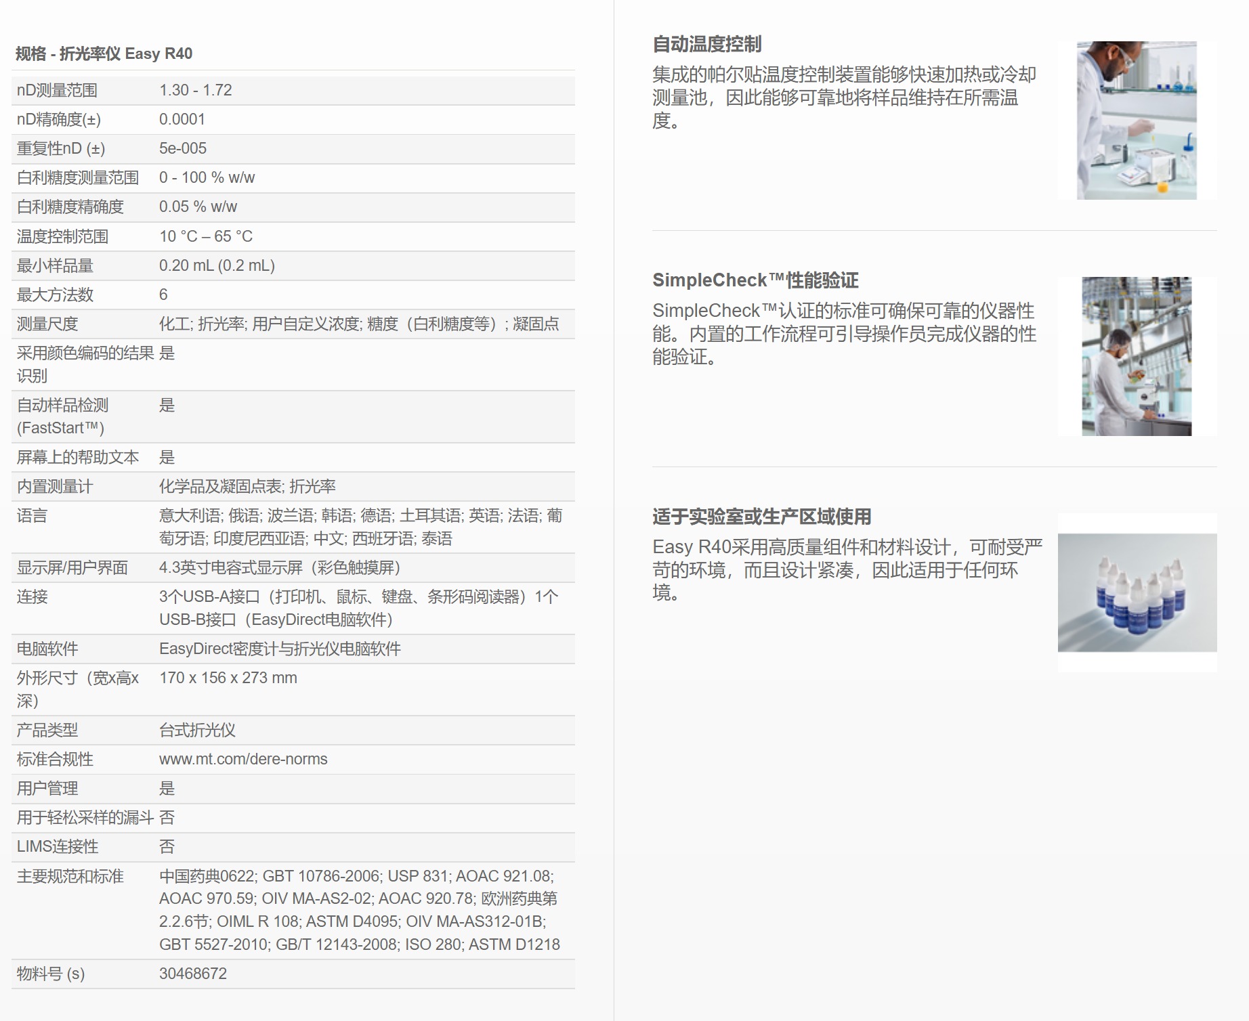Click the nD测量范围 value 1.30 - 1.72
The image size is (1249, 1021).
[x=195, y=90]
